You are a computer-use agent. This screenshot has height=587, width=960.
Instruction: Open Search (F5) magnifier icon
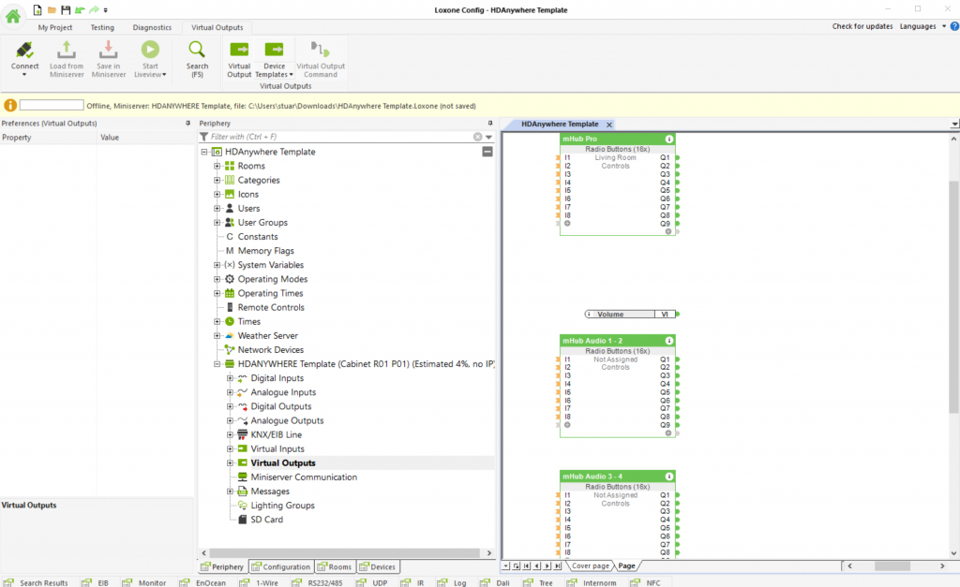click(x=197, y=50)
